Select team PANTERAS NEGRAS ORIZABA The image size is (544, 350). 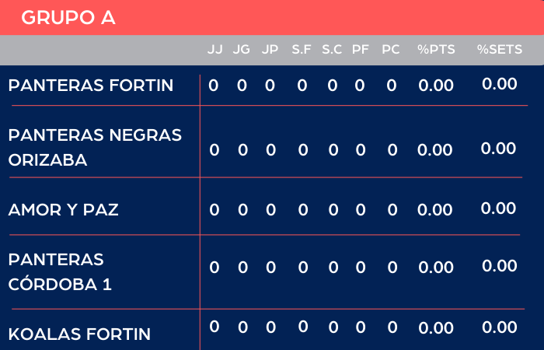pos(95,148)
